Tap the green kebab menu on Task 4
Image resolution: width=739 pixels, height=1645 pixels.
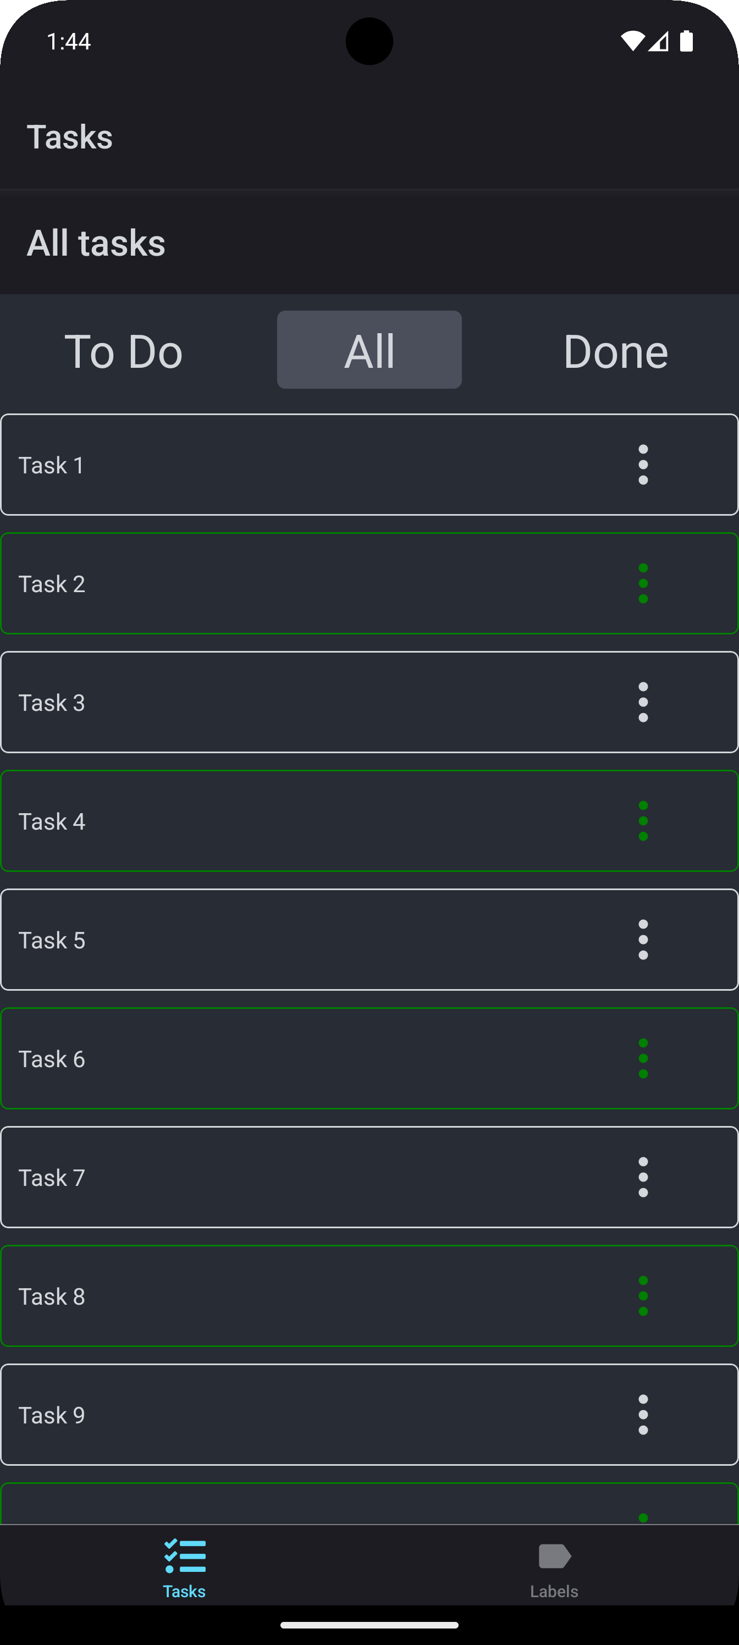643,821
